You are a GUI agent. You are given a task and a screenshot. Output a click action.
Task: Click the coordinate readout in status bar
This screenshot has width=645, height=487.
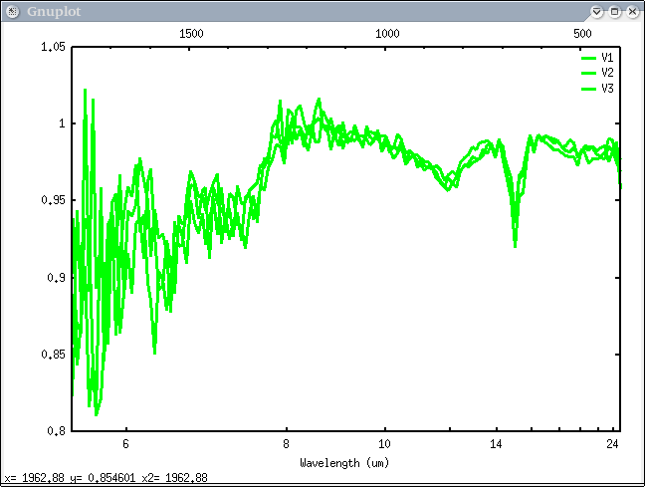(107, 478)
